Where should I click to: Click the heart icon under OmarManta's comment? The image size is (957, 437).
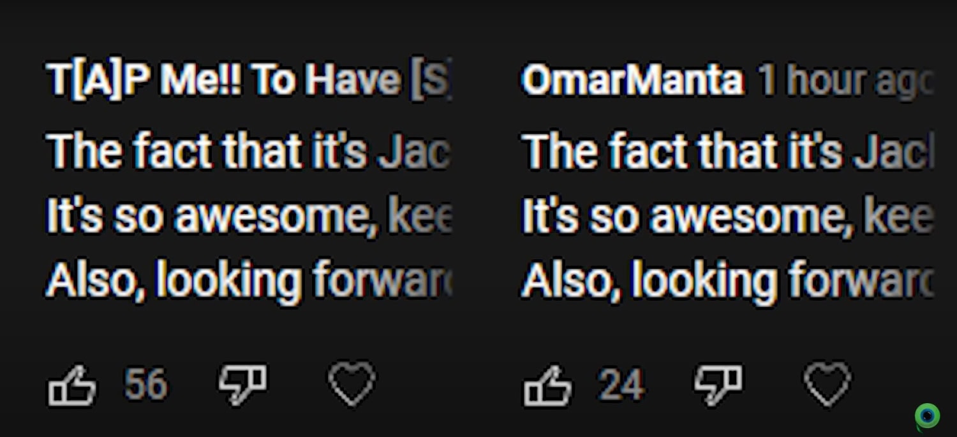(x=827, y=382)
